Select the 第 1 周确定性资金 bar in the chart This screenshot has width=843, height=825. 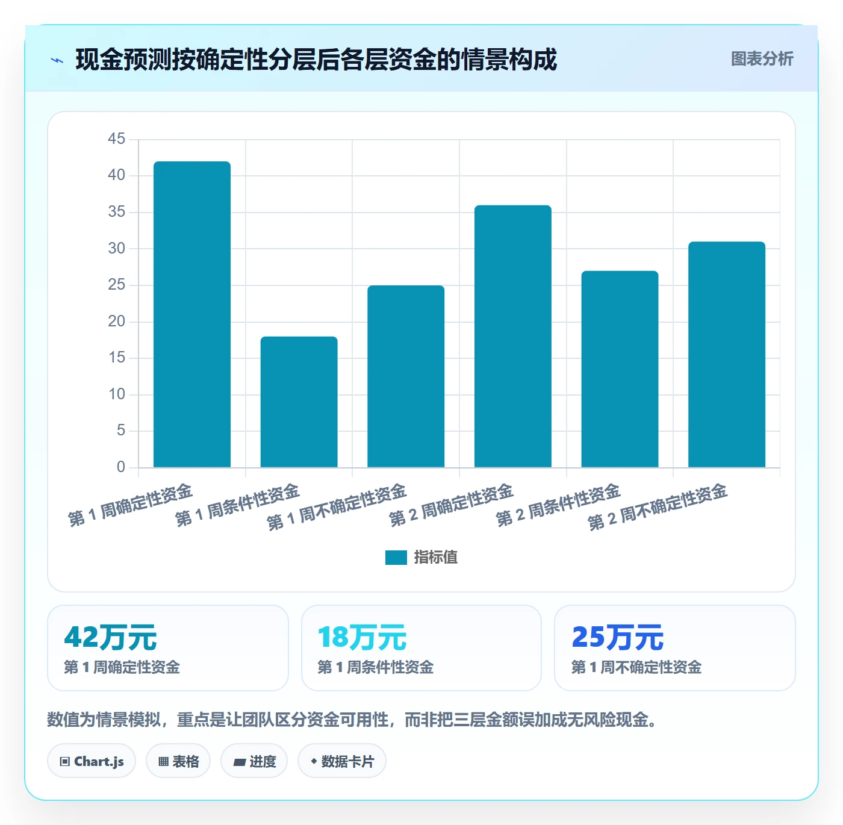click(x=192, y=314)
